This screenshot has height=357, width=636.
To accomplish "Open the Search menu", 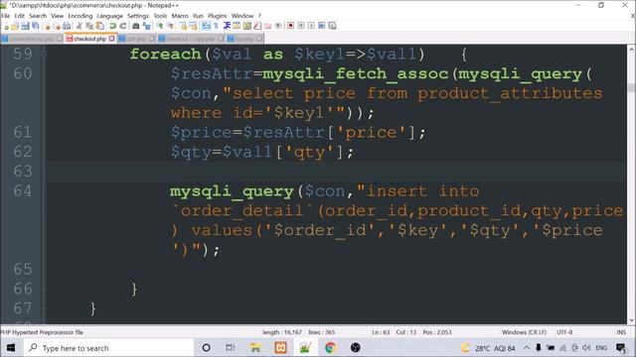I will point(38,16).
